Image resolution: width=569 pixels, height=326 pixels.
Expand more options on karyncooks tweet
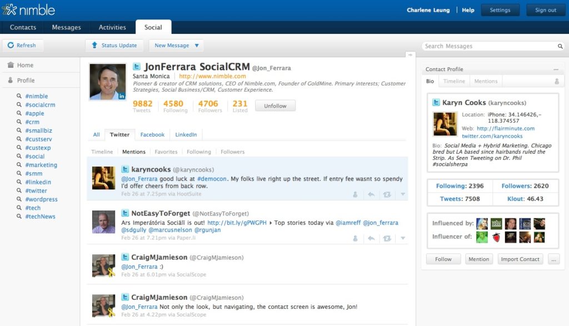pyautogui.click(x=403, y=194)
